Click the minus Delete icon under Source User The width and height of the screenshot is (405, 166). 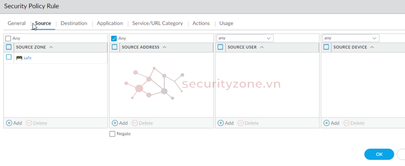[241, 123]
